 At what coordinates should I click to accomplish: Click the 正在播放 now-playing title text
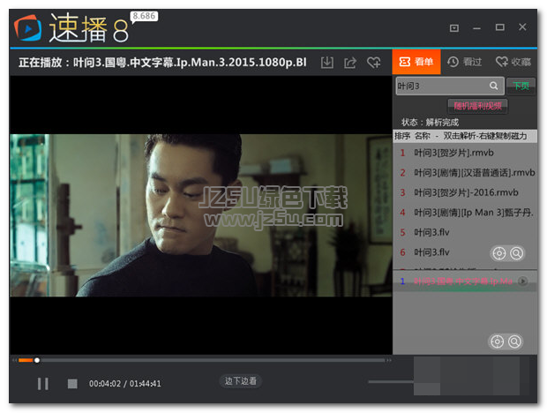162,63
